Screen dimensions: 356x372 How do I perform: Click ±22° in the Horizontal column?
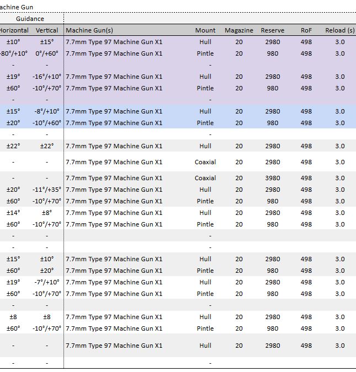pos(13,146)
